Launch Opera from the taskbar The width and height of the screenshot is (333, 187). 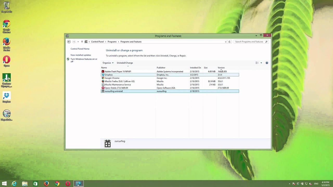(68, 184)
